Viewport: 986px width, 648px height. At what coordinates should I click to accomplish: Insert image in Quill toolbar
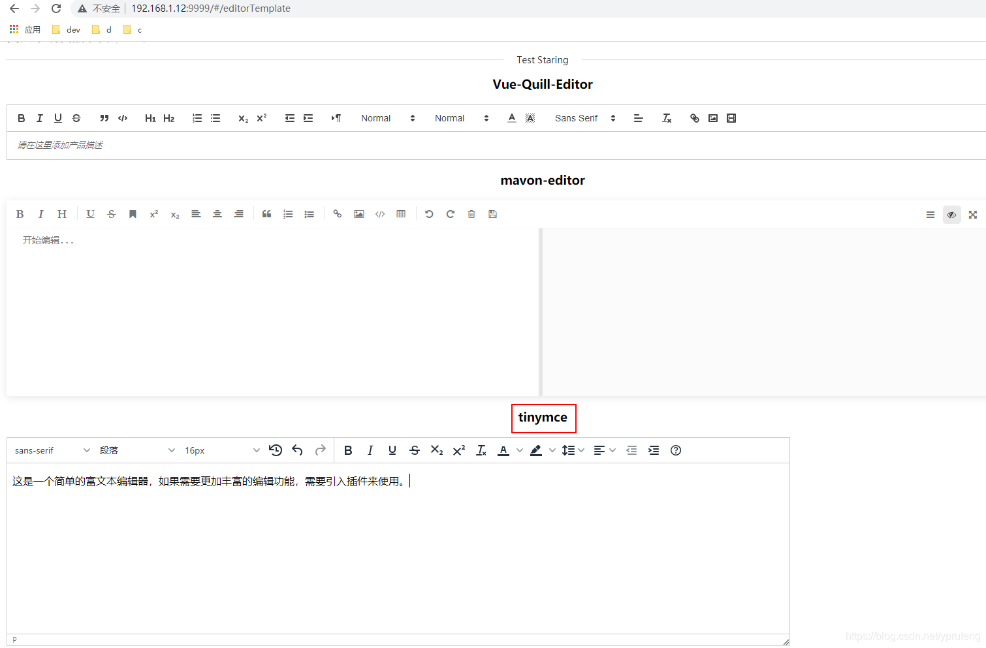713,118
